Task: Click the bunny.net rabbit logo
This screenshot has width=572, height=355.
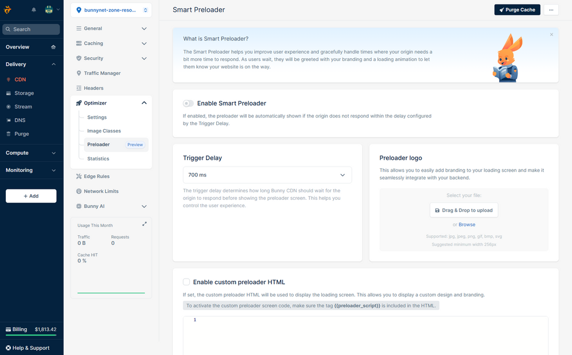Action: tap(6, 9)
